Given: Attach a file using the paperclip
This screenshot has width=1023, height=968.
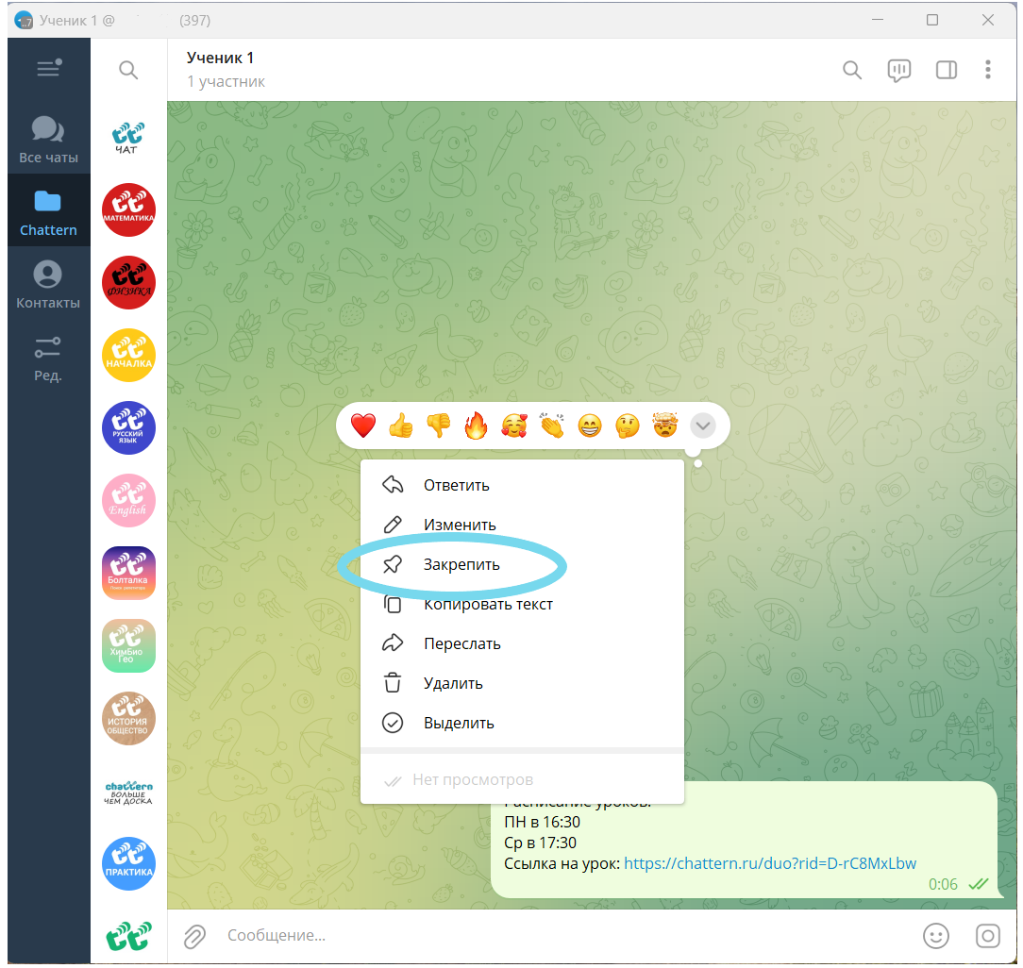Looking at the screenshot, I should 194,936.
